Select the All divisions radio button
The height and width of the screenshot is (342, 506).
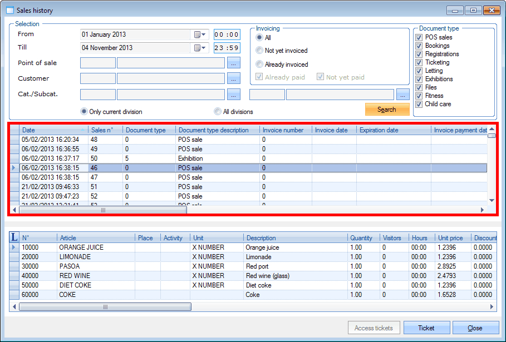pyautogui.click(x=218, y=111)
